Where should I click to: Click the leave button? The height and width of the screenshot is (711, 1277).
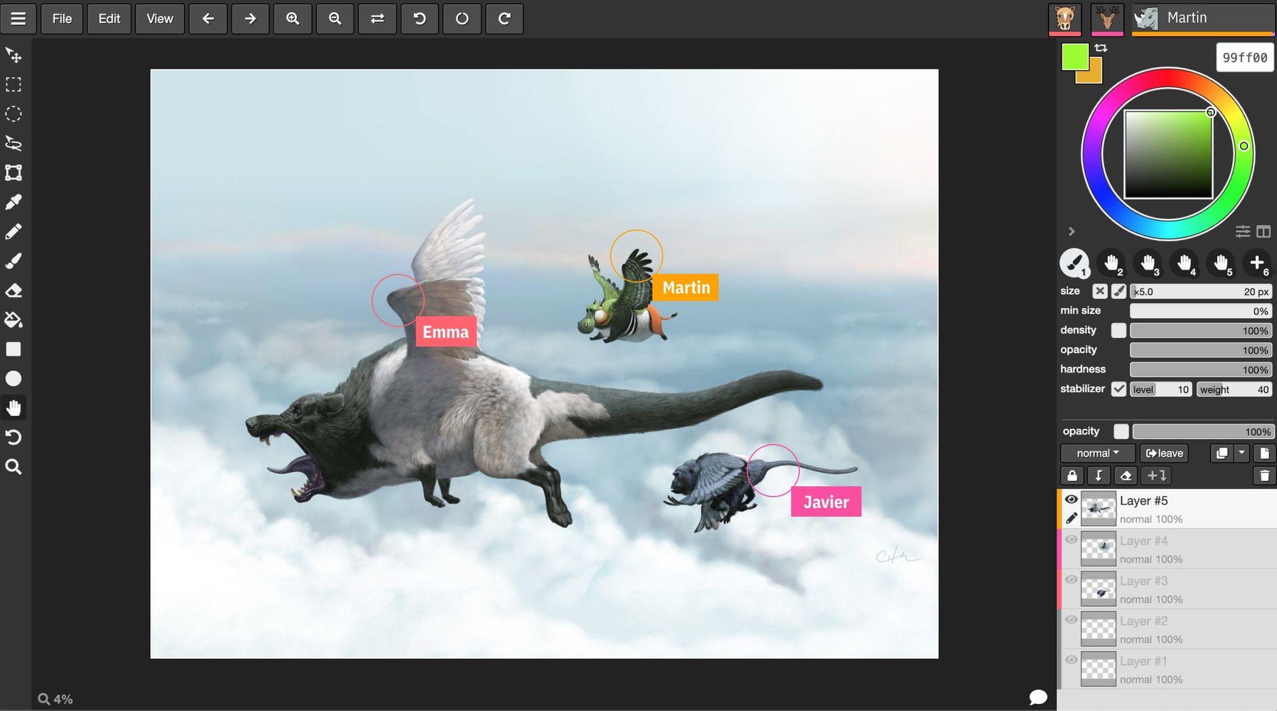point(1164,453)
